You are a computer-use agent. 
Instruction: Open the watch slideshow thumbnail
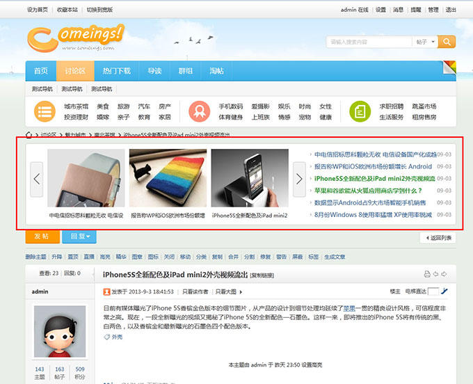(x=86, y=178)
